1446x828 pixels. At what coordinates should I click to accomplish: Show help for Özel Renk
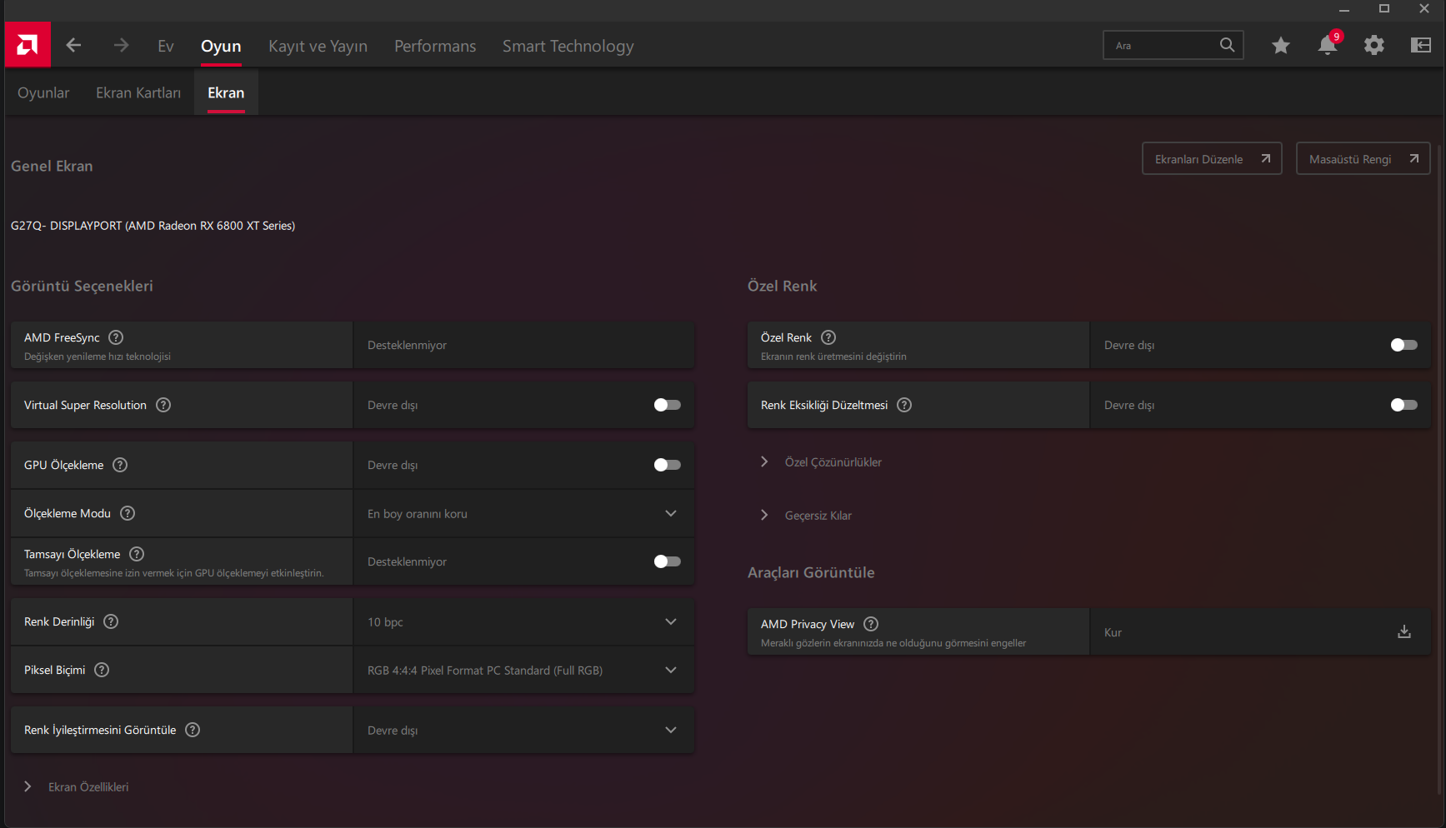828,337
